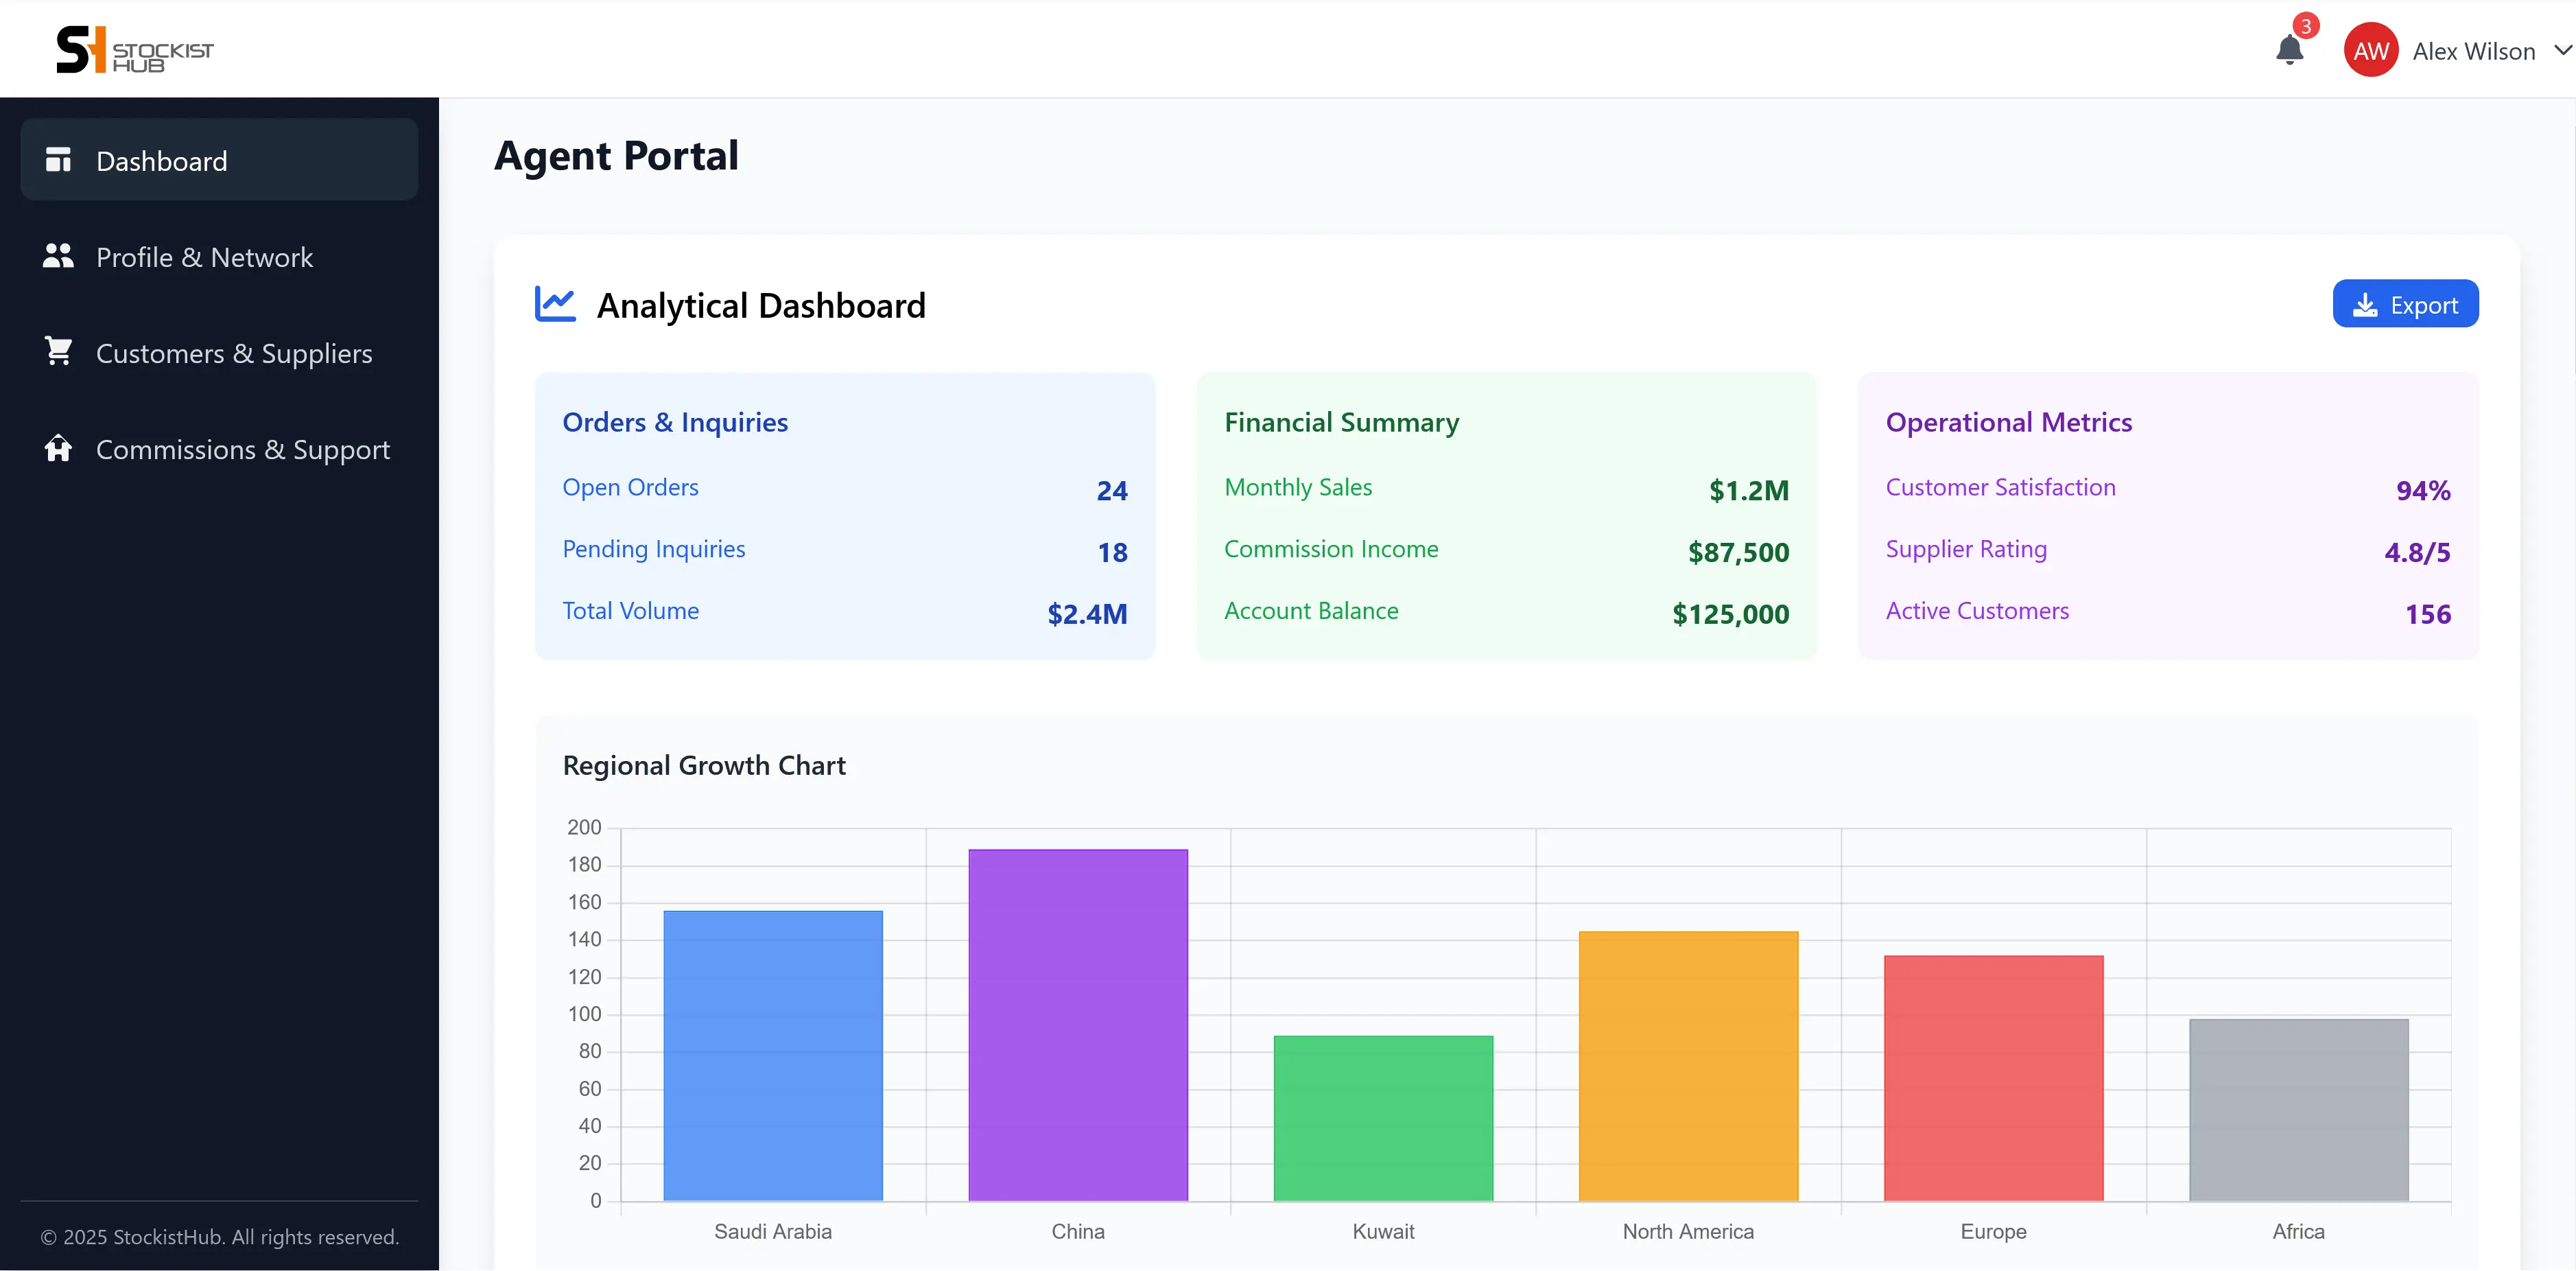Image resolution: width=2576 pixels, height=1271 pixels.
Task: Click the purple China bar
Action: click(1078, 1025)
